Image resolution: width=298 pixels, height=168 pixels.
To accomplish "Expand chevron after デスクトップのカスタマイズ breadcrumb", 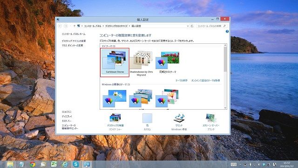I will [129, 26].
